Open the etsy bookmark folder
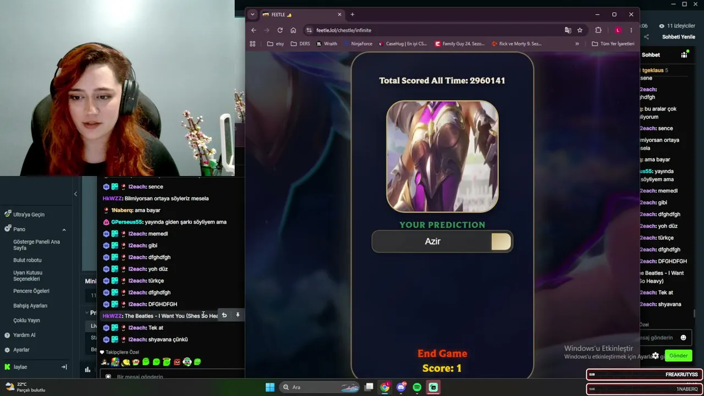The height and width of the screenshot is (396, 704). [x=276, y=43]
